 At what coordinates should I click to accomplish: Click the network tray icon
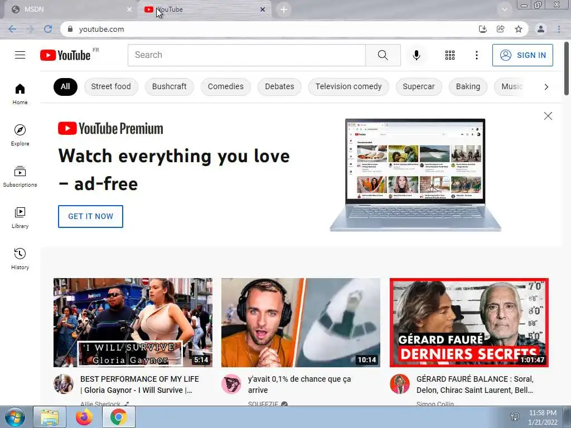click(x=515, y=417)
